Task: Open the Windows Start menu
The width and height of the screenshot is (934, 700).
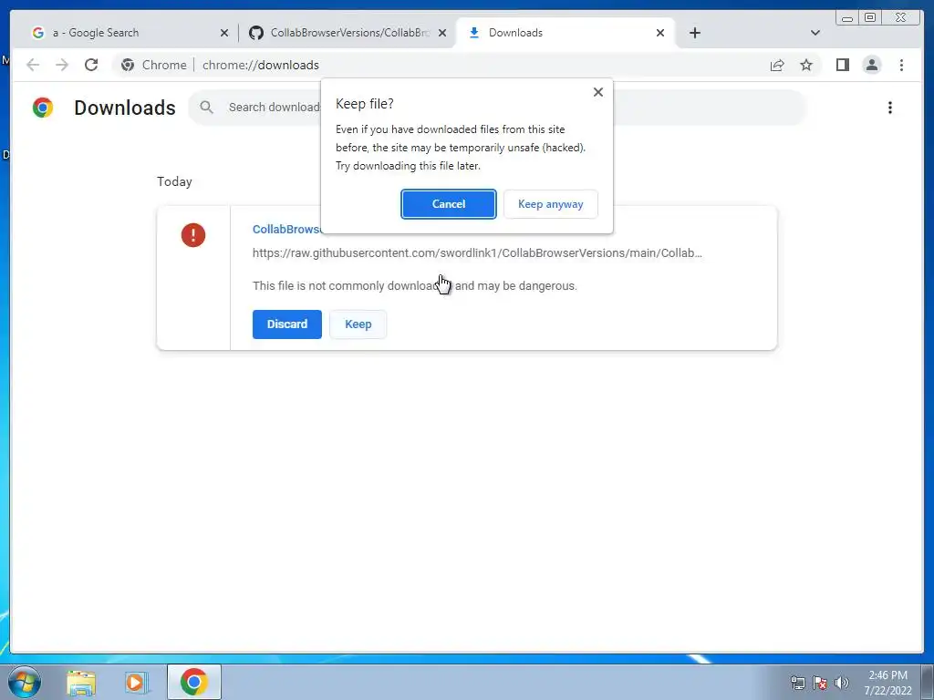Action: 25,682
